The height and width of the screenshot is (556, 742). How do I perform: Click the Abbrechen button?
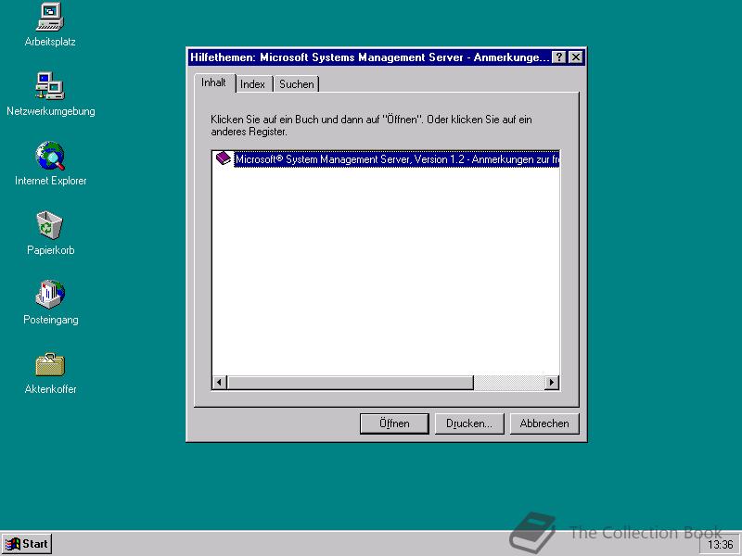pos(544,423)
